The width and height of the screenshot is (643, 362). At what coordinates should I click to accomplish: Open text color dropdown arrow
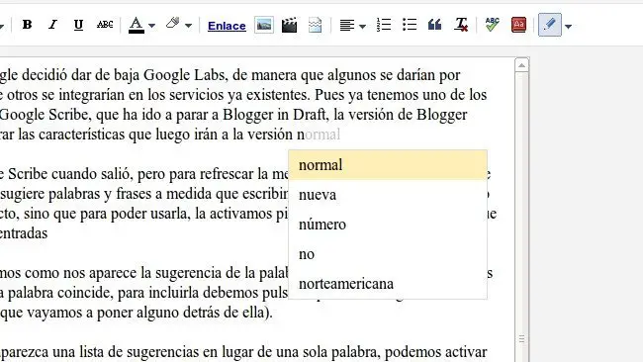(x=151, y=26)
